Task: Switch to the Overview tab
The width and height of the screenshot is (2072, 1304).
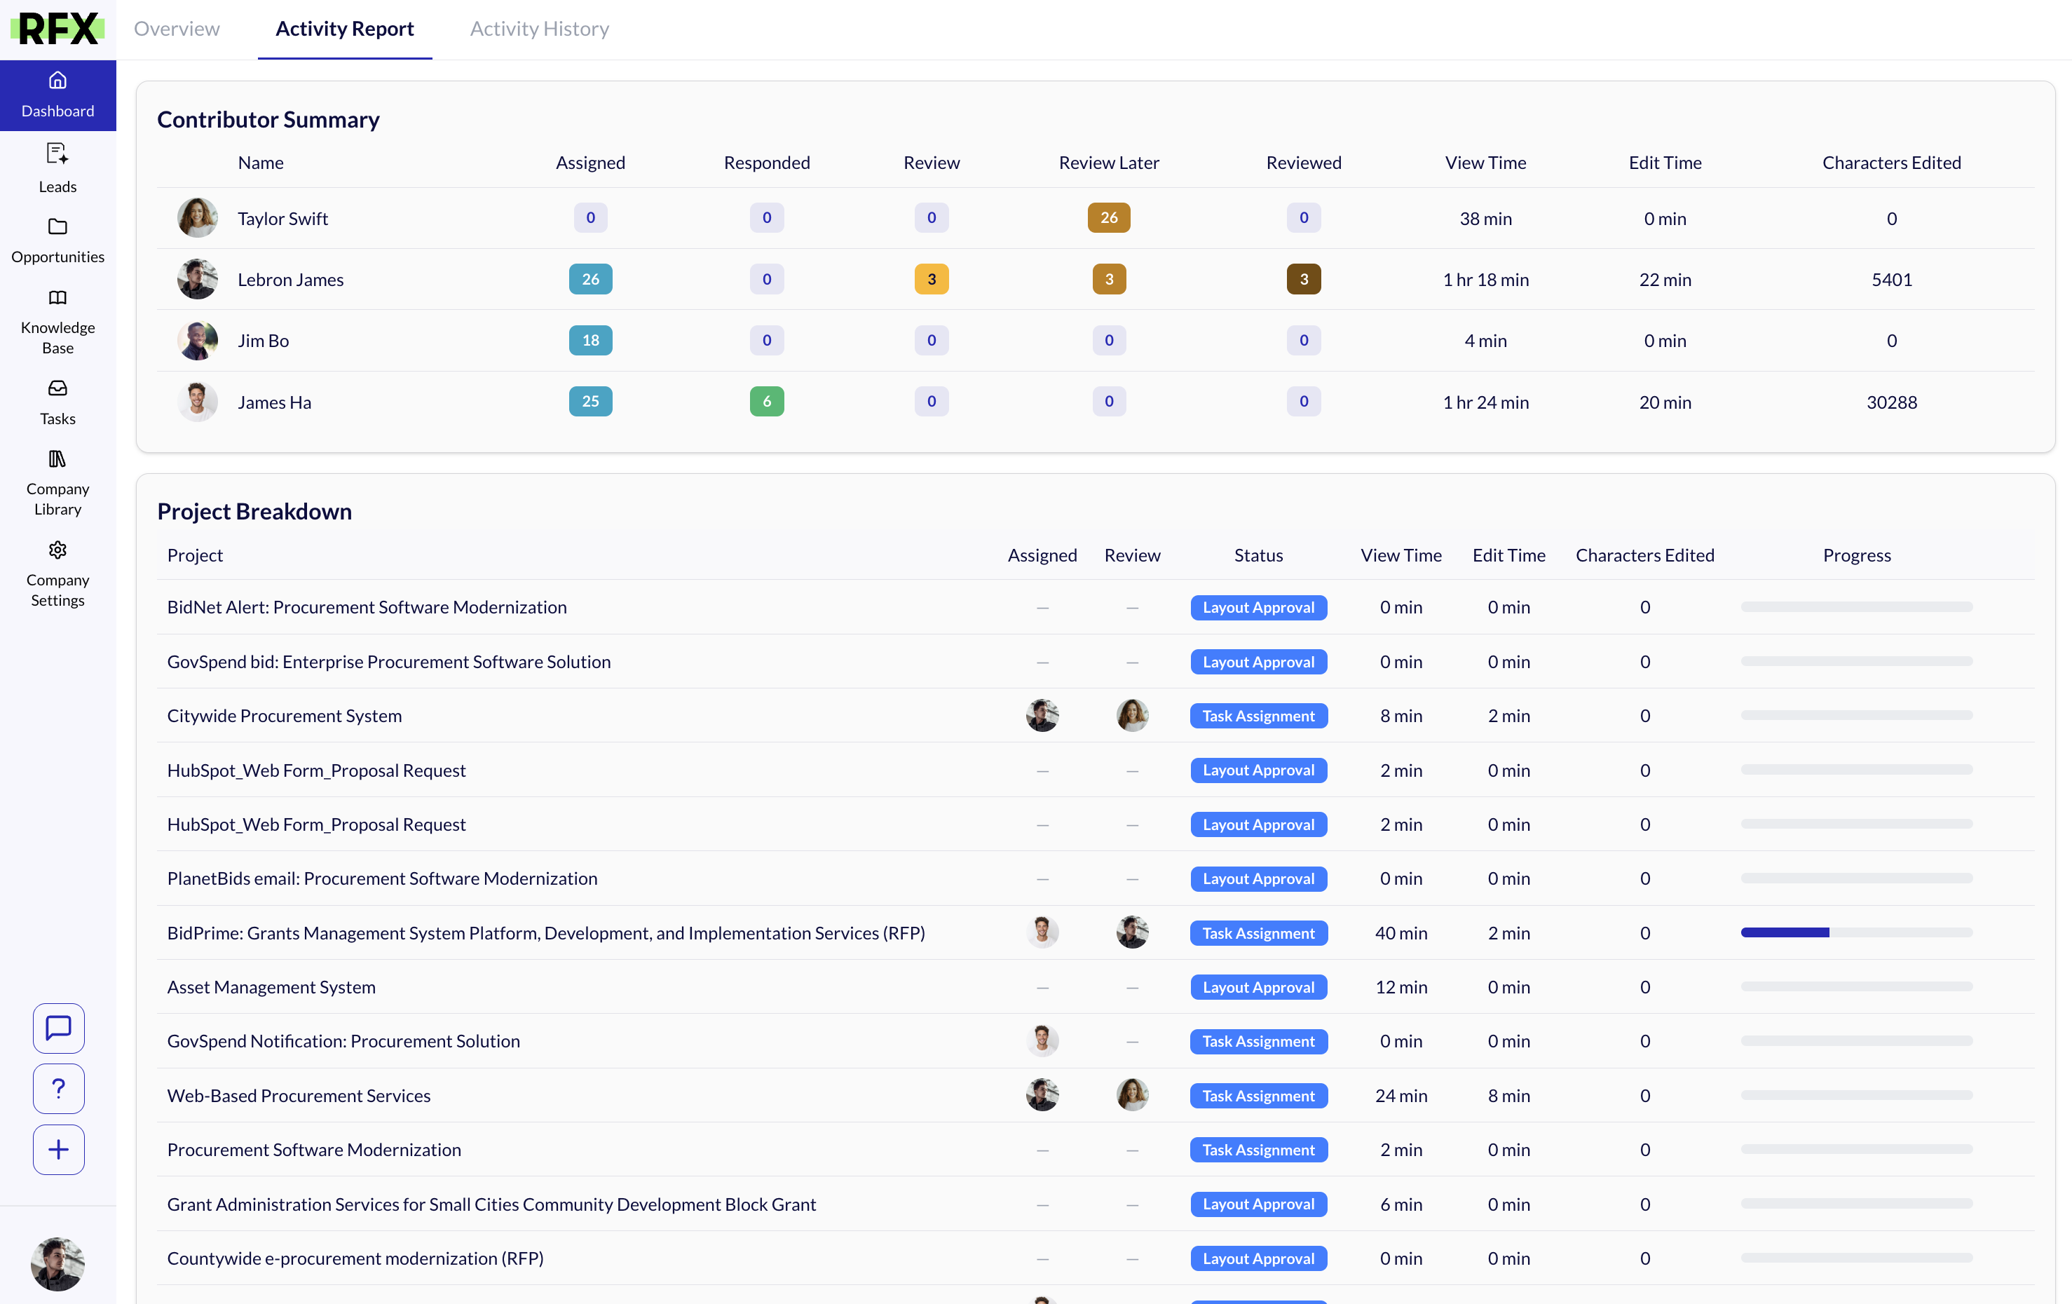Action: [x=177, y=29]
